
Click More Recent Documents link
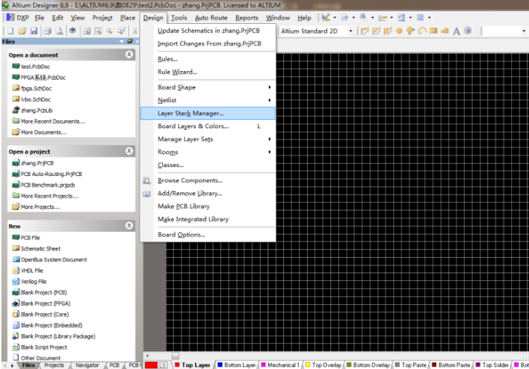pyautogui.click(x=53, y=121)
